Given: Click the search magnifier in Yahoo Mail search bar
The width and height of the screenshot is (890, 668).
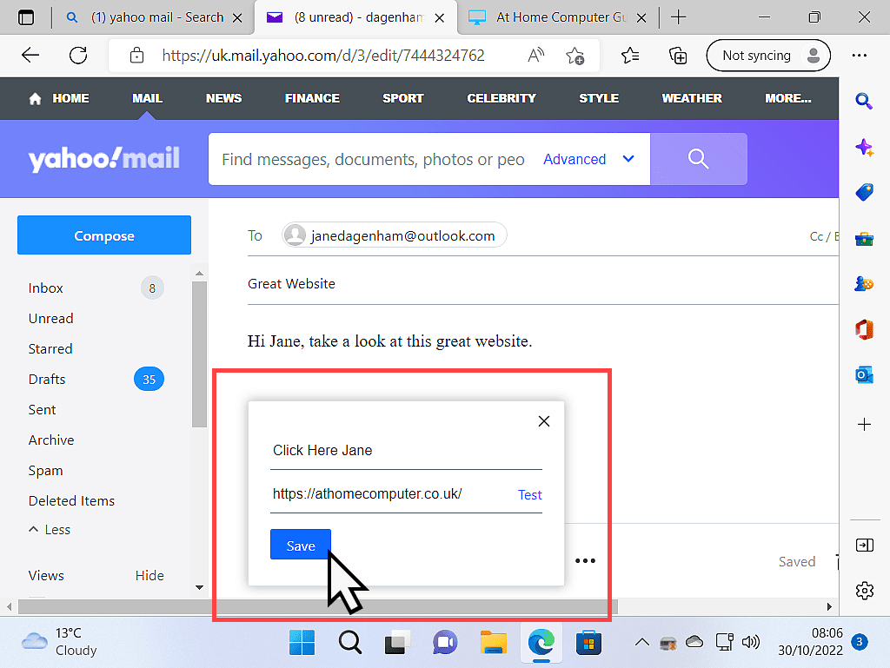Looking at the screenshot, I should coord(698,159).
